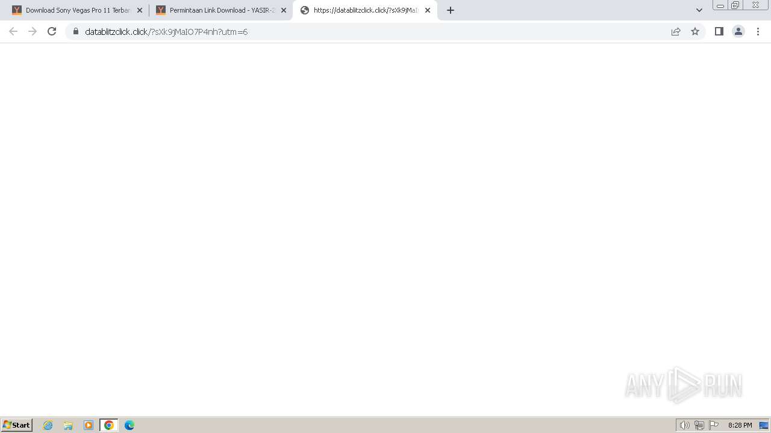Viewport: 771px width, 433px height.
Task: Open Action Center flag icon
Action: 714,425
